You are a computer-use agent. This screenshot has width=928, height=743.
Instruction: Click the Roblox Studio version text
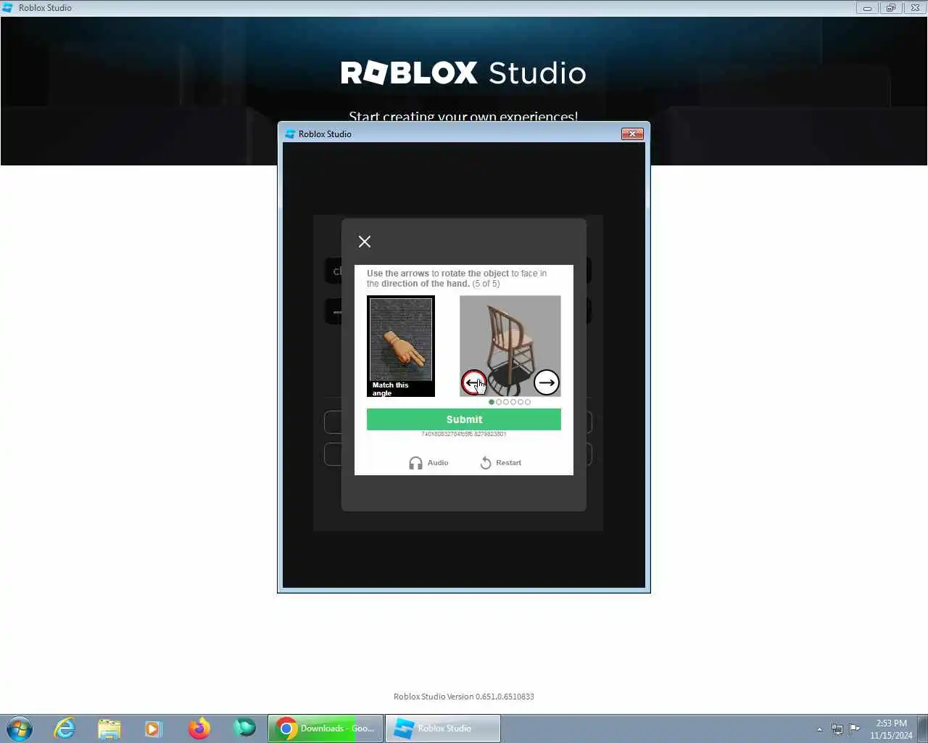(464, 697)
